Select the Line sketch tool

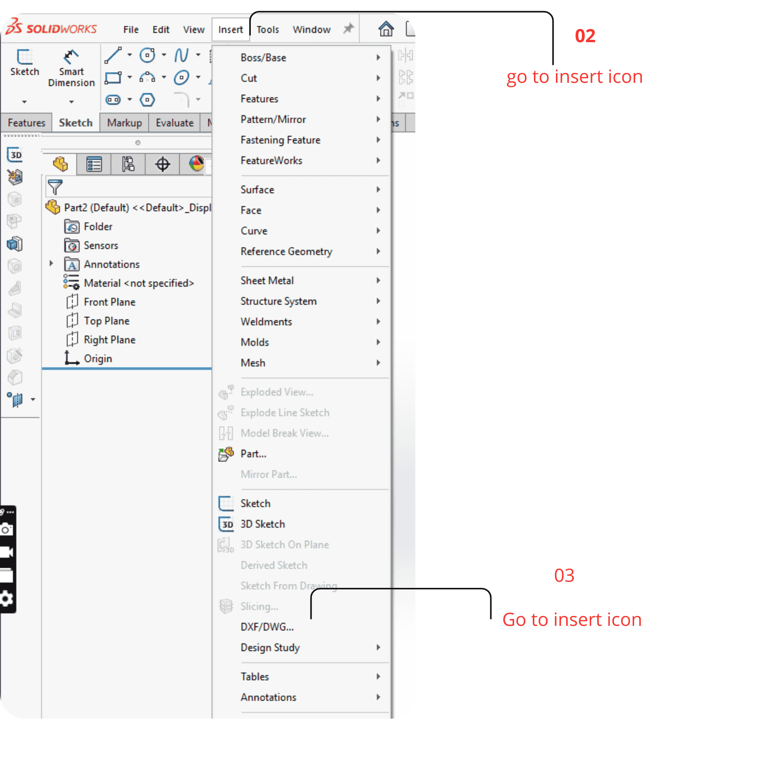(113, 55)
